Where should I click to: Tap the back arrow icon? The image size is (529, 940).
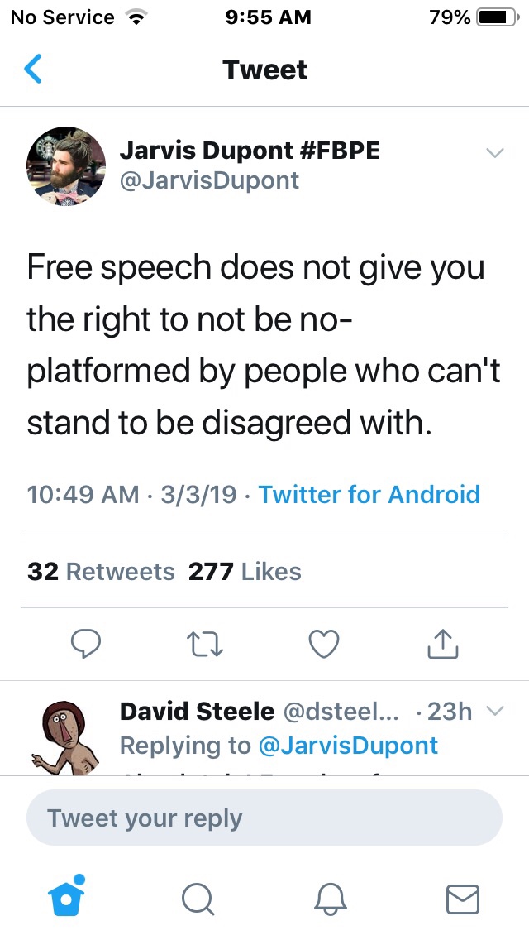click(x=33, y=70)
